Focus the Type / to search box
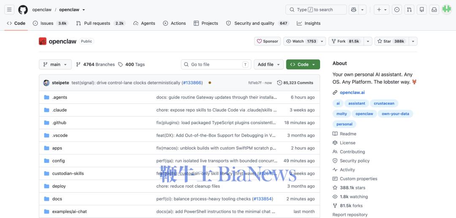Viewport: 456px width, 218px height. (x=316, y=10)
